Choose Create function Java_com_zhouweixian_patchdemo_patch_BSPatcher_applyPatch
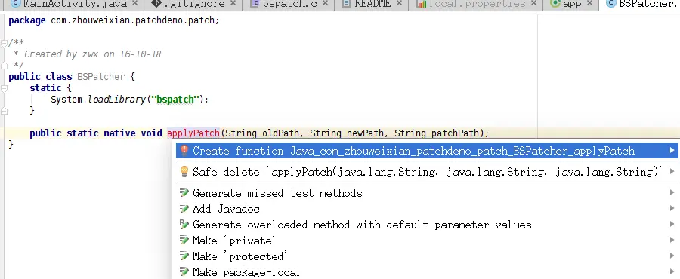 pos(427,151)
